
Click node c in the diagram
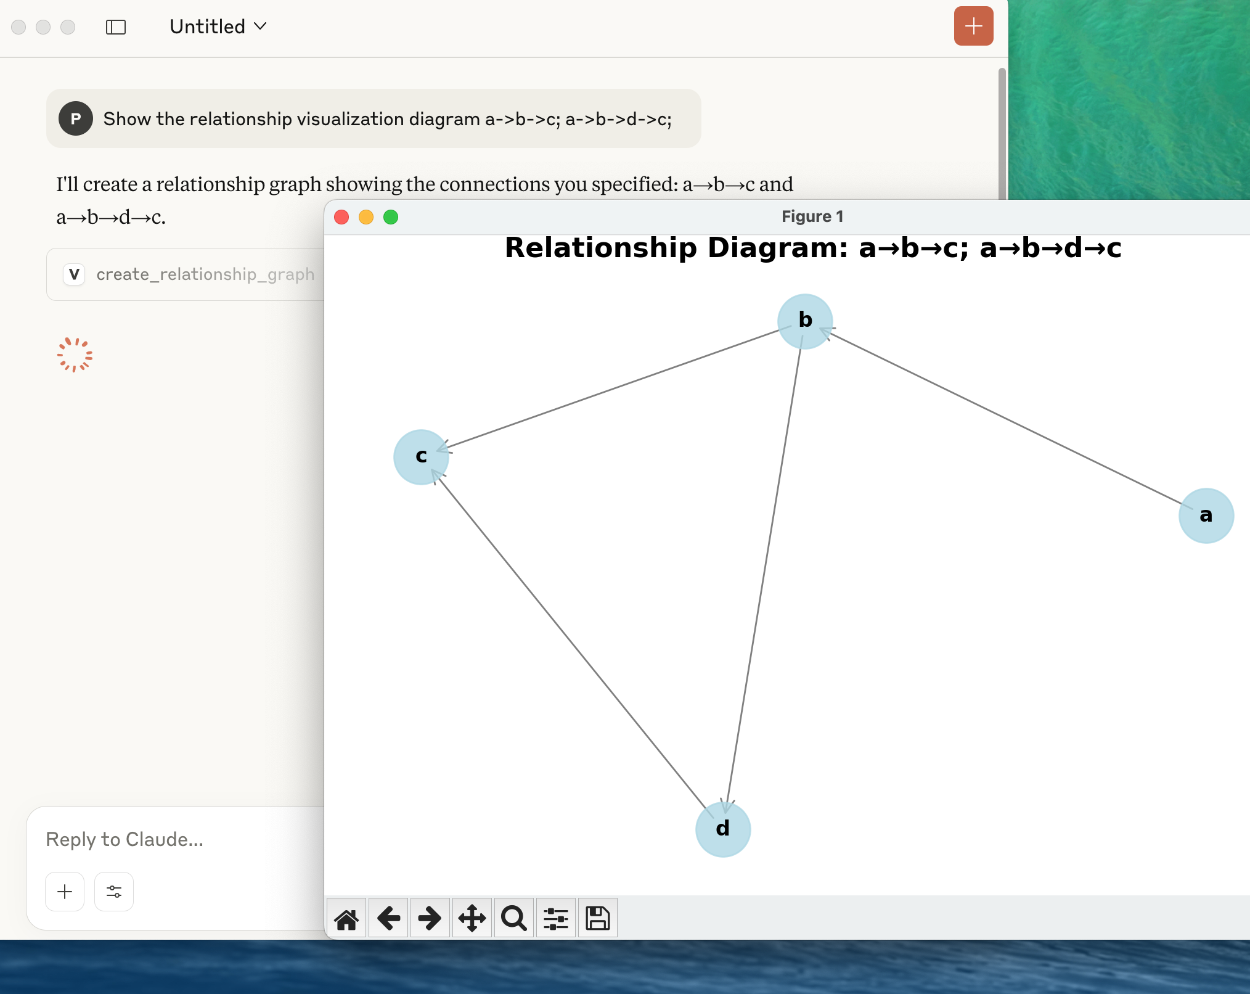pyautogui.click(x=421, y=457)
